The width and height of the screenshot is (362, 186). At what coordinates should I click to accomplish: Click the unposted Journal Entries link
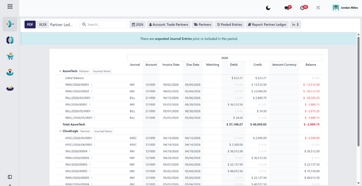pos(173,39)
